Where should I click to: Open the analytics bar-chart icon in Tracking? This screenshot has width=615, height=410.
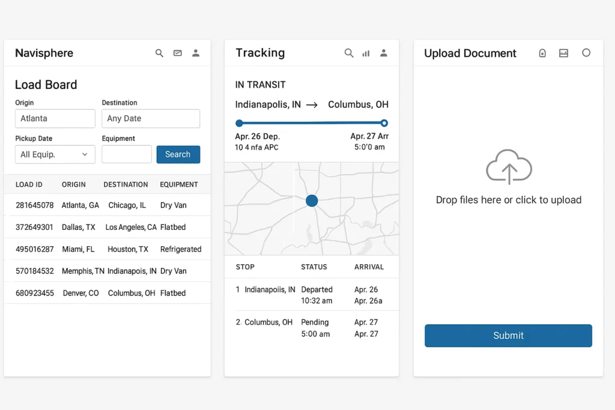coord(366,53)
